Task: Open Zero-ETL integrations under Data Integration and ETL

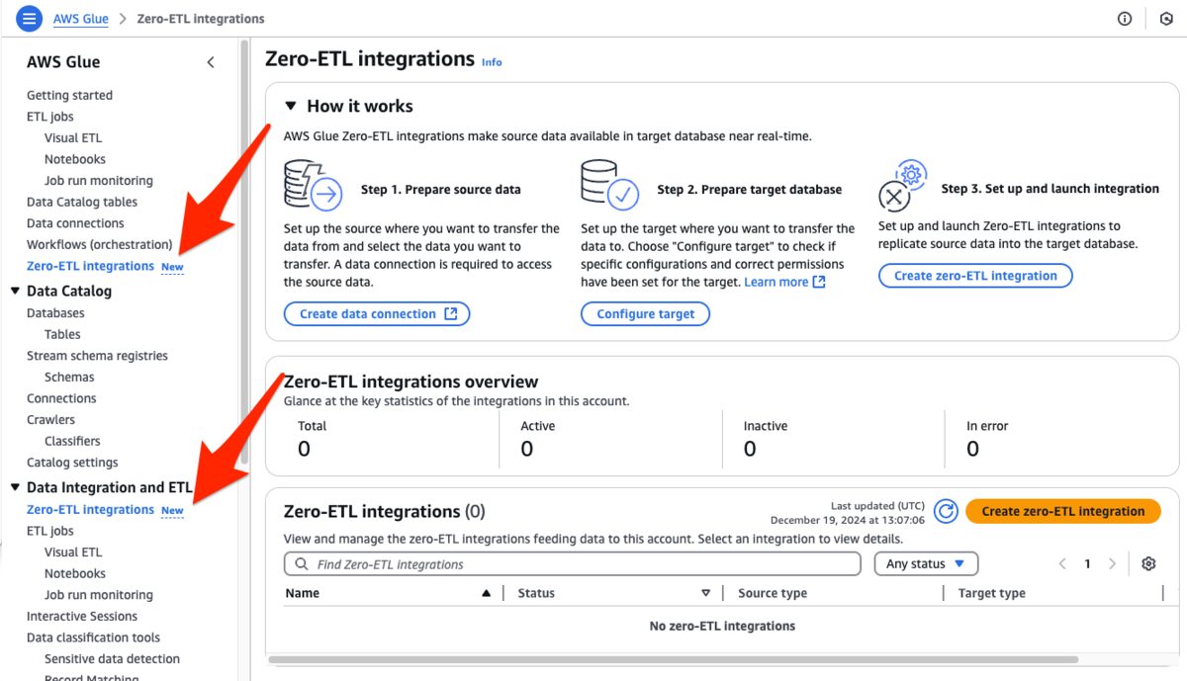Action: click(x=90, y=509)
